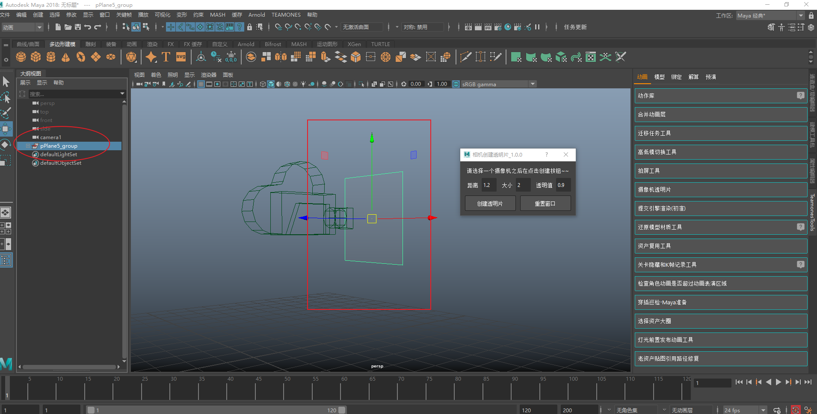Image resolution: width=817 pixels, height=414 pixels.
Task: Toggle smooth shade all in viewport
Action: click(271, 84)
